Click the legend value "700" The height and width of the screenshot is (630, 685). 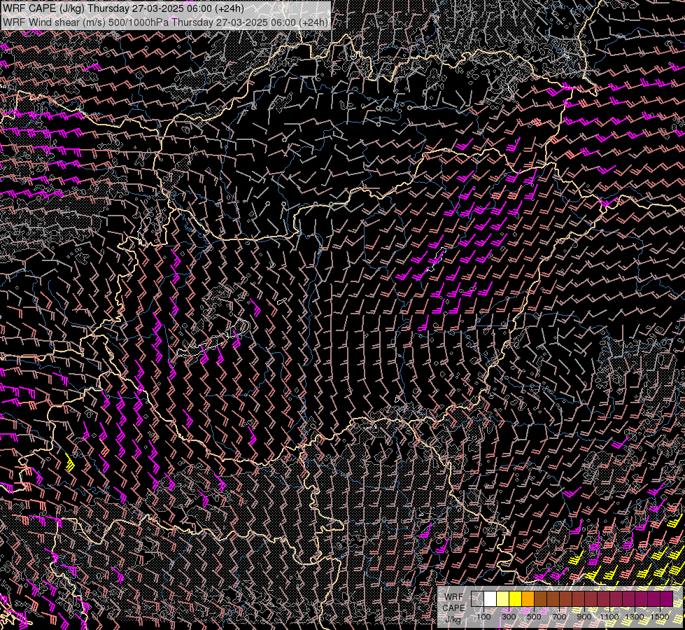pos(559,617)
